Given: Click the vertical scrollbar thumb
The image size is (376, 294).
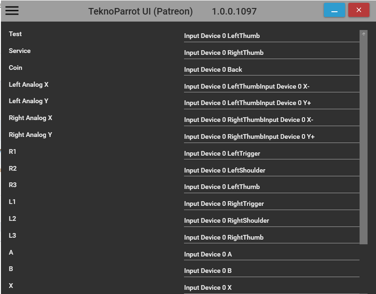Looking at the screenshot, I should click(x=363, y=141).
